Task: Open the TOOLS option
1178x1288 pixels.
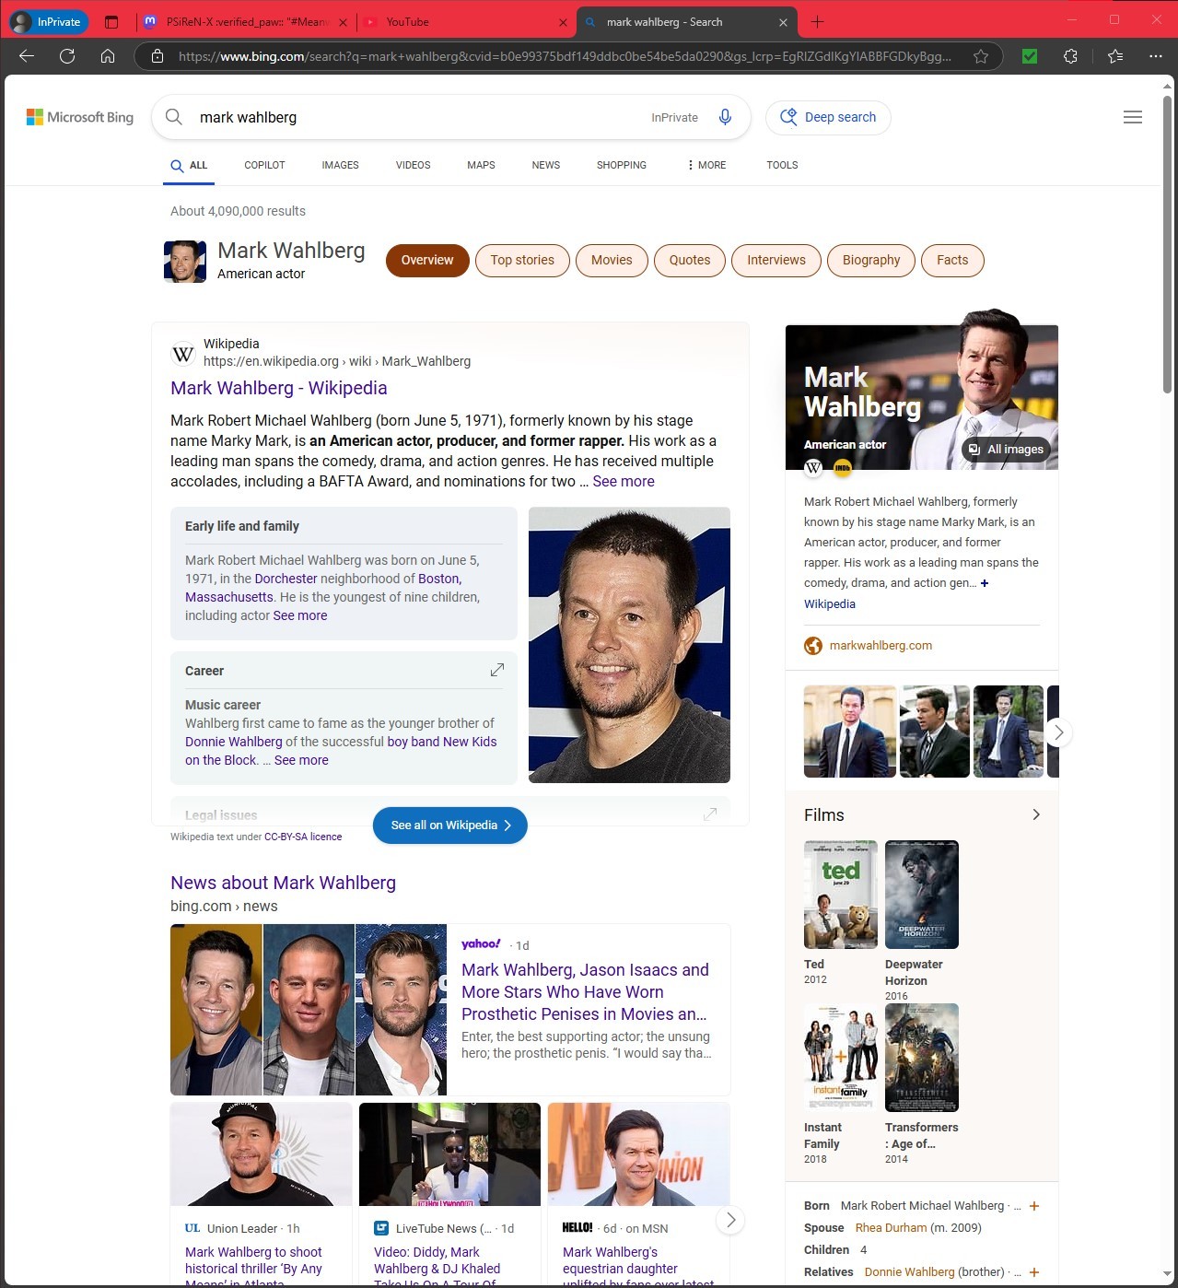Action: coord(782,165)
